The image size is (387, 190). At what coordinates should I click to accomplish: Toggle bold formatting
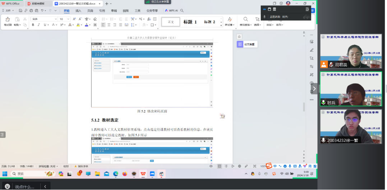coord(33,25)
